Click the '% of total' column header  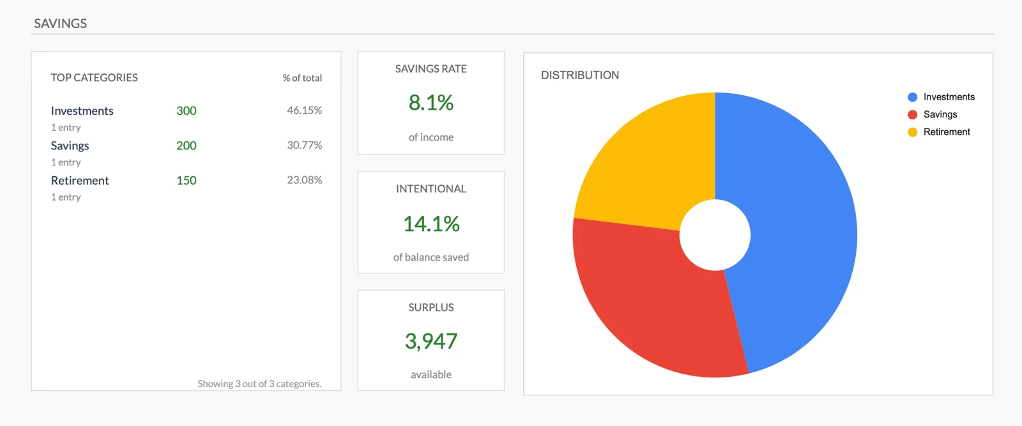pos(302,78)
